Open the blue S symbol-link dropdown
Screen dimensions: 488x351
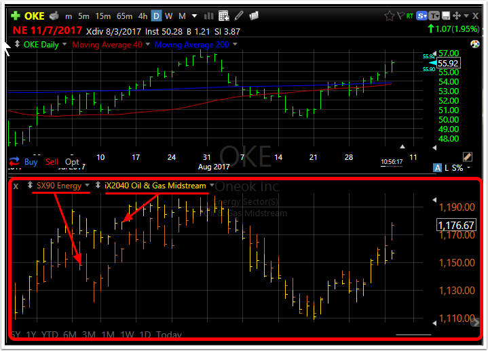point(422,16)
